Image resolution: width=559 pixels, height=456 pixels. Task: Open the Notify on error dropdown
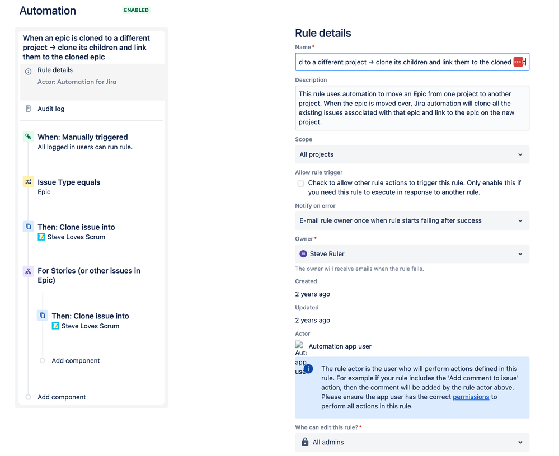(412, 220)
